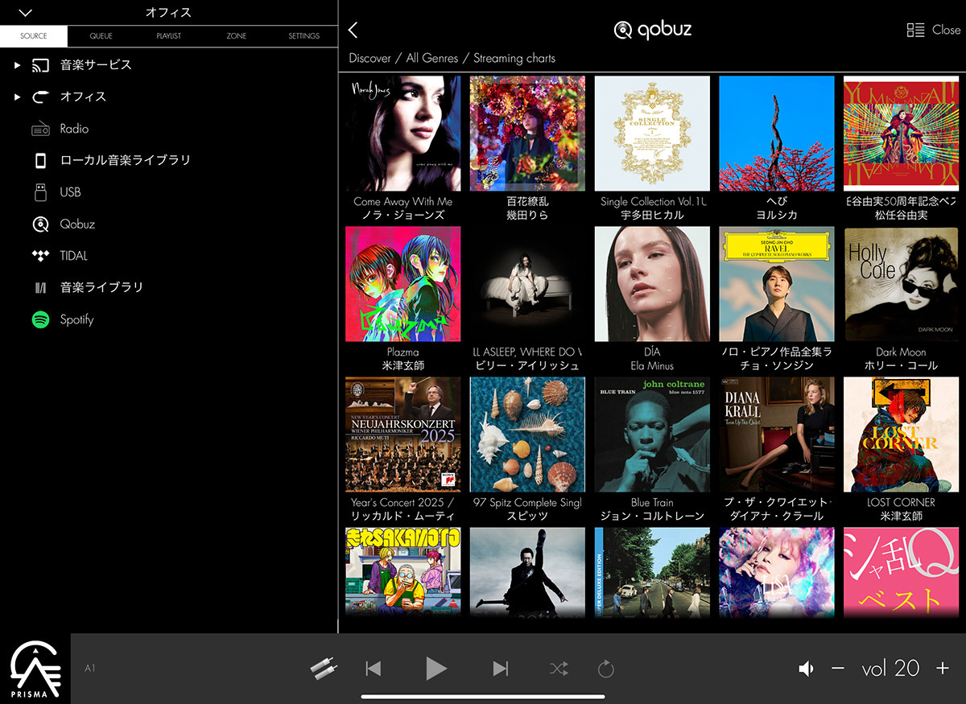Click the PRISMA logo at bottom left
966x704 pixels.
(x=35, y=669)
